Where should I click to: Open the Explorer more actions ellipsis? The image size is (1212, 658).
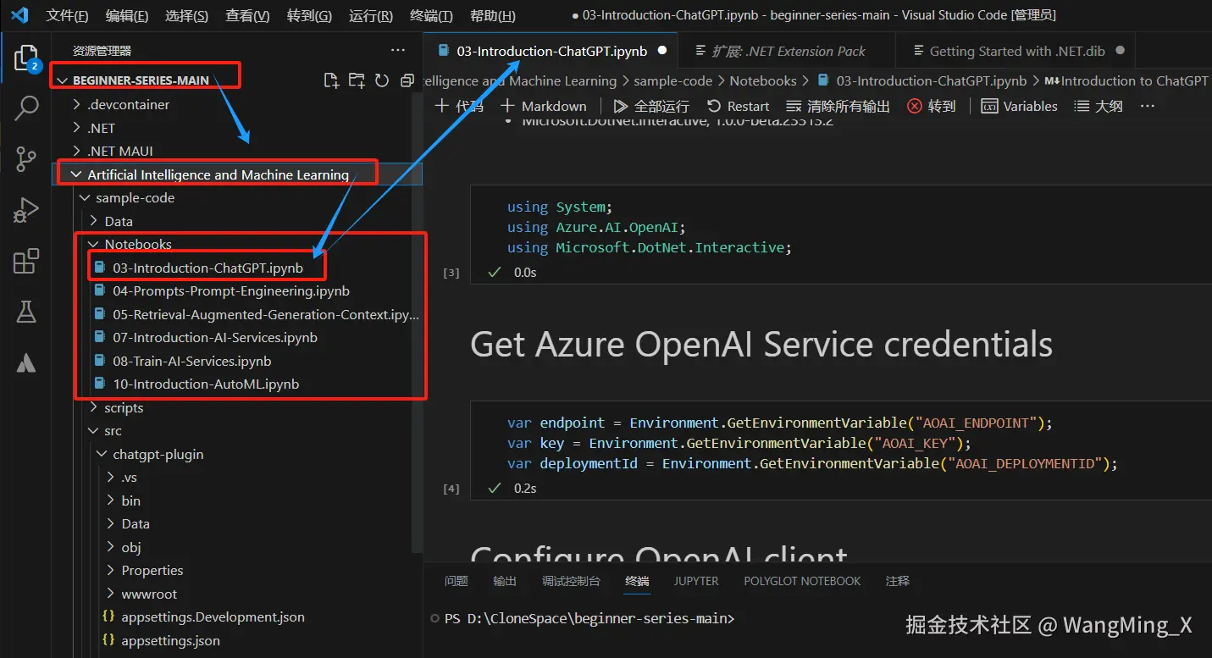click(398, 51)
